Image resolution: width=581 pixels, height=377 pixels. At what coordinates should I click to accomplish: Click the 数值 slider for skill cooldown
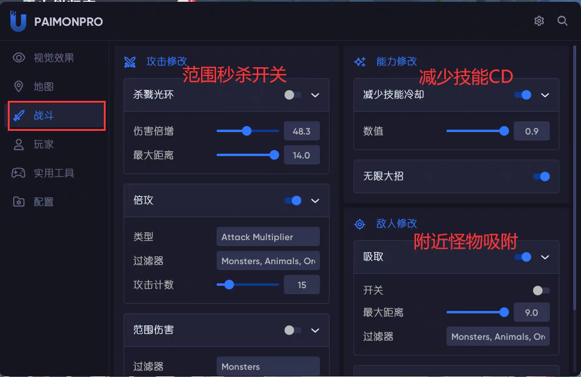pyautogui.click(x=478, y=131)
